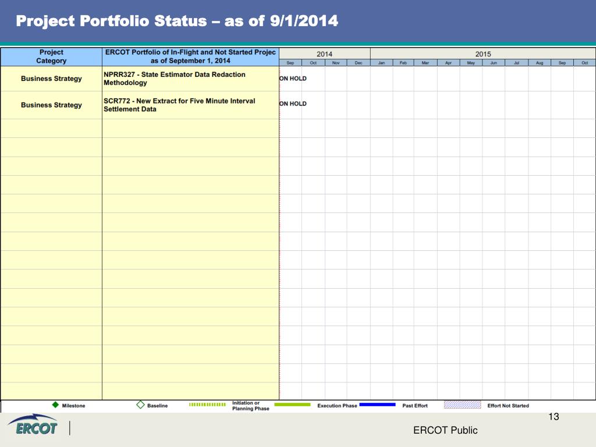The image size is (596, 447).
Task: Click the ERCOT Portfolio of In-Flight header
Action: (190, 56)
